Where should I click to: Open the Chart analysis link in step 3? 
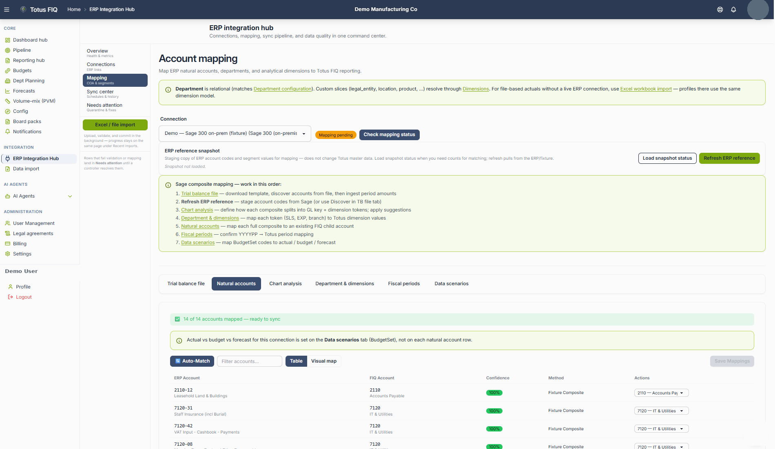[197, 210]
